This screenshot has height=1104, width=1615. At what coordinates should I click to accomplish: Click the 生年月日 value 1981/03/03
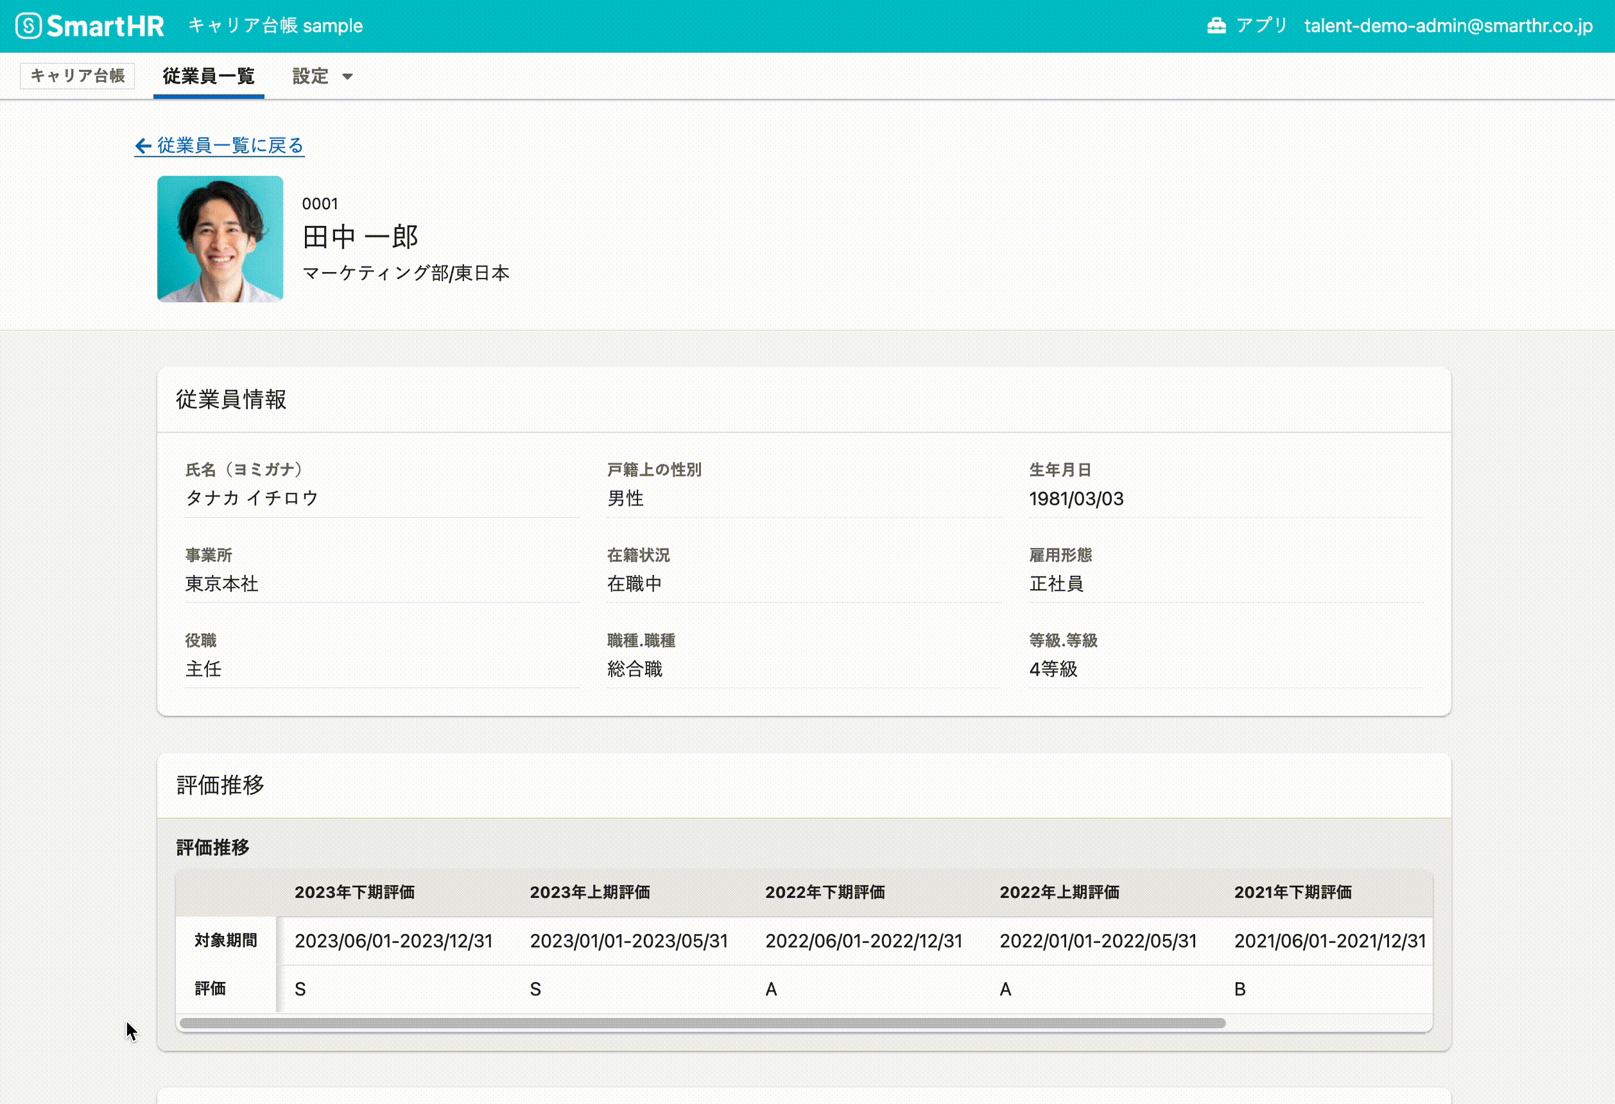[x=1076, y=498]
